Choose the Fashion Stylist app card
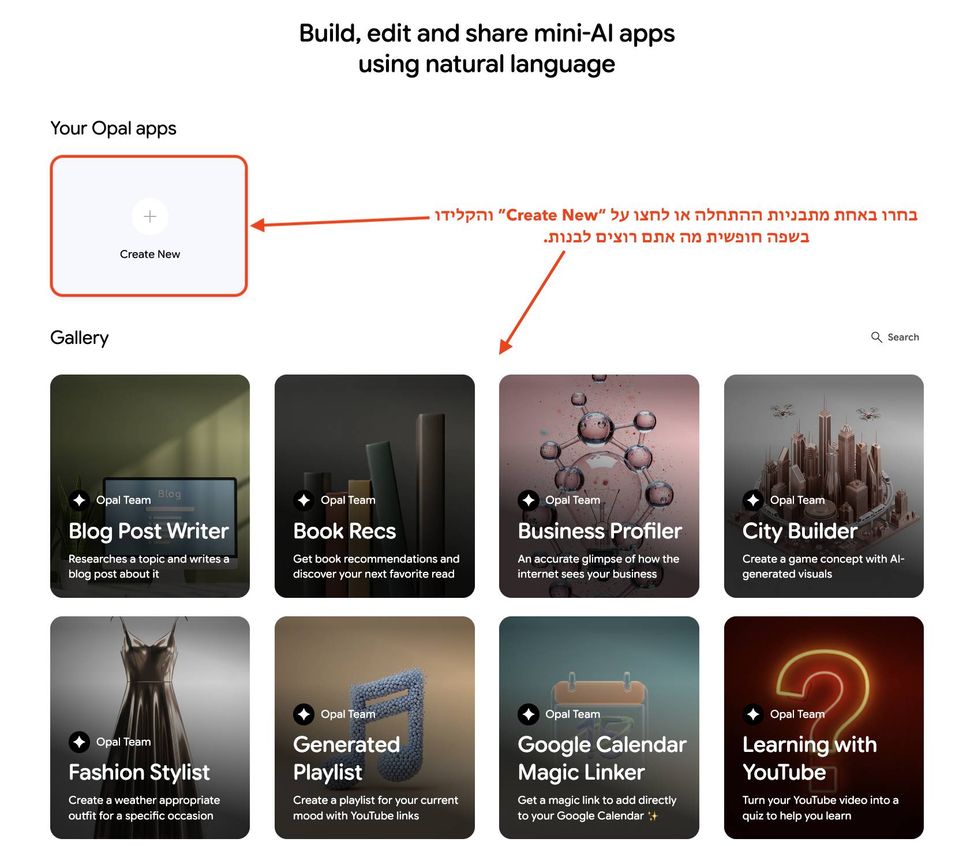Image resolution: width=959 pixels, height=846 pixels. (149, 681)
